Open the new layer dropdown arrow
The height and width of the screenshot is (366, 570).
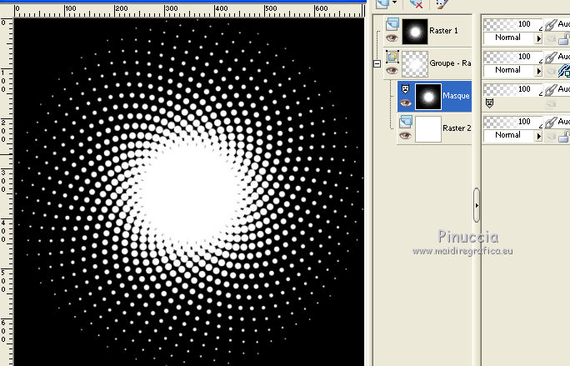(395, 3)
